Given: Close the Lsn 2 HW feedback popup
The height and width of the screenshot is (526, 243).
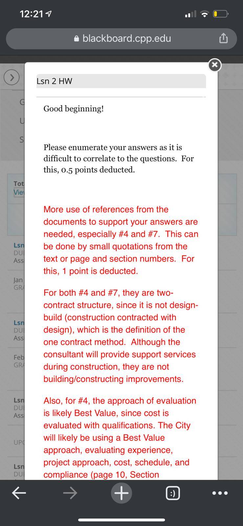Looking at the screenshot, I should [215, 65].
